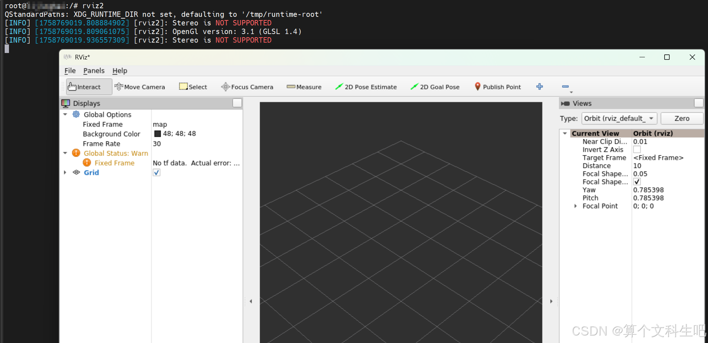The height and width of the screenshot is (343, 708).
Task: Click the Zero button in Views
Action: (x=682, y=119)
